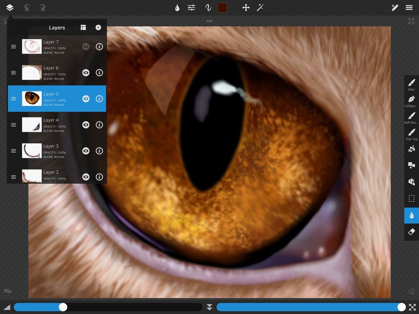Screen dimensions: 419x314
Task: Activate the Eraser tool in the sidebar
Action: pos(411,232)
